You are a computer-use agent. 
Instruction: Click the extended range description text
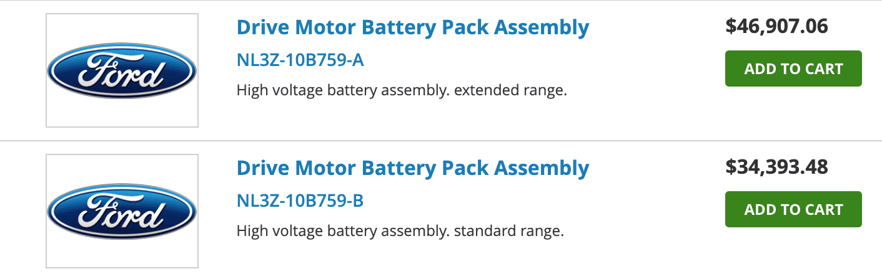[x=402, y=91]
